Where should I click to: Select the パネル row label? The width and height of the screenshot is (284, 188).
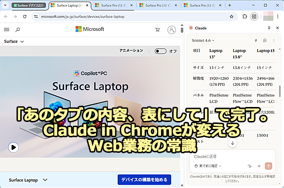pyautogui.click(x=198, y=95)
